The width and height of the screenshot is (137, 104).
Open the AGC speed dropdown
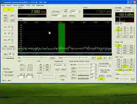[5, 49]
